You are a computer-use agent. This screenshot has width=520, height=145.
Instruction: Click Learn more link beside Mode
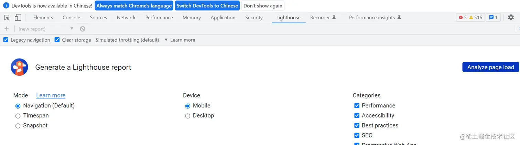[x=51, y=95]
